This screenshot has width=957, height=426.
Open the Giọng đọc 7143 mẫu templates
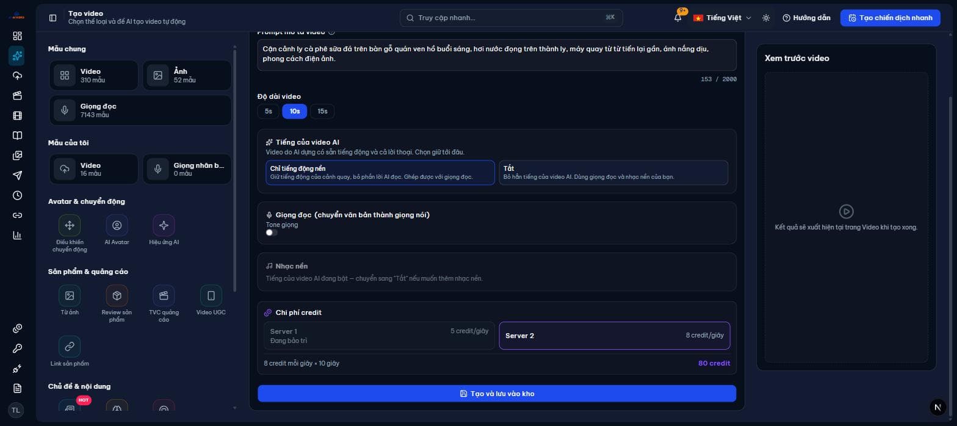click(140, 110)
